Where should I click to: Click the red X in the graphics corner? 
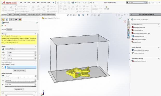(x=125, y=21)
